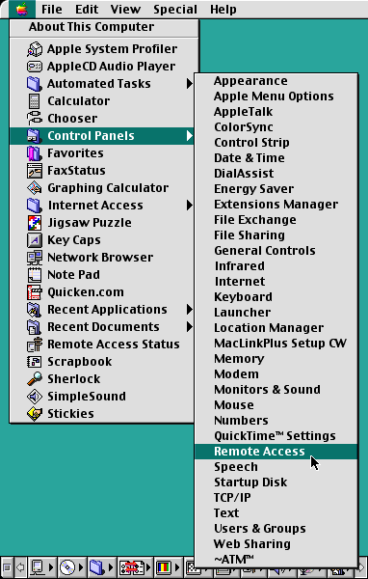
Task: Launch AppleCD Audio Player
Action: click(102, 66)
